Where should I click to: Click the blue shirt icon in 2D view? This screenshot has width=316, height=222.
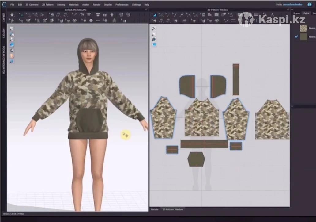click(x=154, y=44)
